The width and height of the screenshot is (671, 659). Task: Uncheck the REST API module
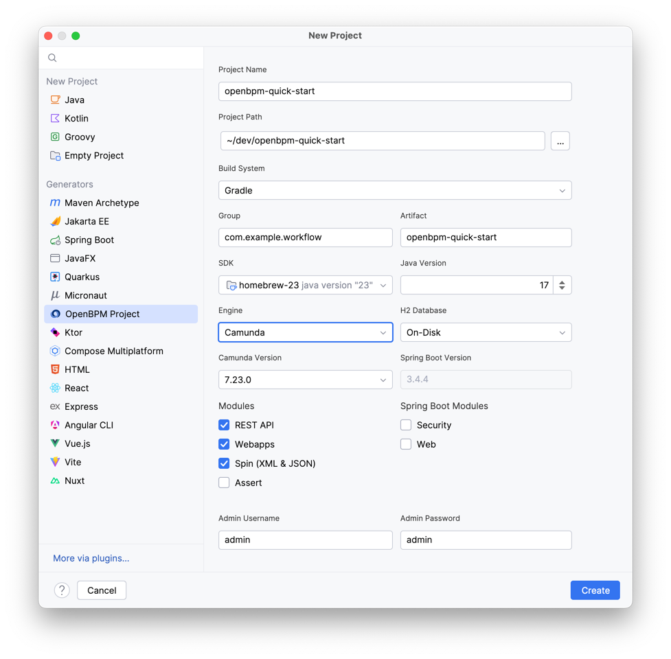(224, 425)
